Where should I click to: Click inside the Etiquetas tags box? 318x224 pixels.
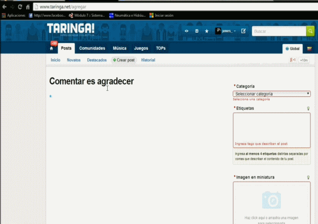(x=272, y=130)
